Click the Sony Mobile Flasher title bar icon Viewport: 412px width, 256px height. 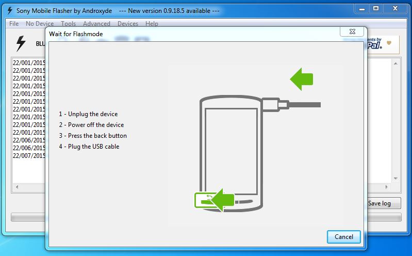pyautogui.click(x=10, y=10)
